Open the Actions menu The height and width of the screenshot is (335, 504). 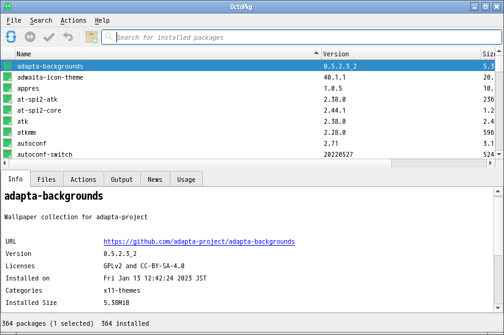tap(74, 20)
